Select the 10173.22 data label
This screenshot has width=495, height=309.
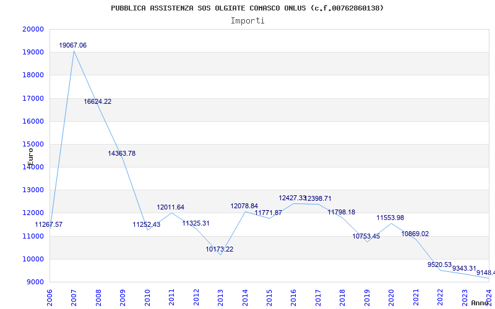click(x=220, y=250)
